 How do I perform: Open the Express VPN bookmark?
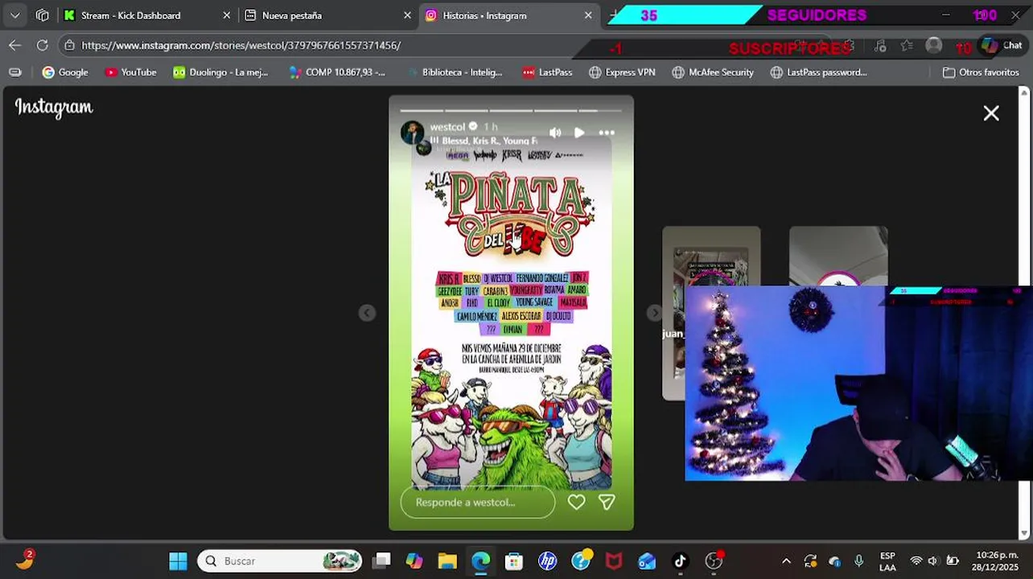[622, 72]
